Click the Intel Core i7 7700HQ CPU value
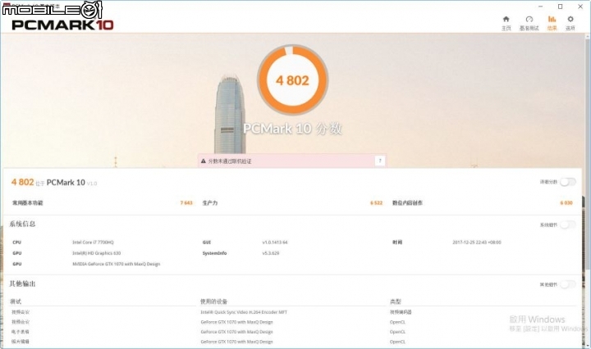 coord(93,242)
